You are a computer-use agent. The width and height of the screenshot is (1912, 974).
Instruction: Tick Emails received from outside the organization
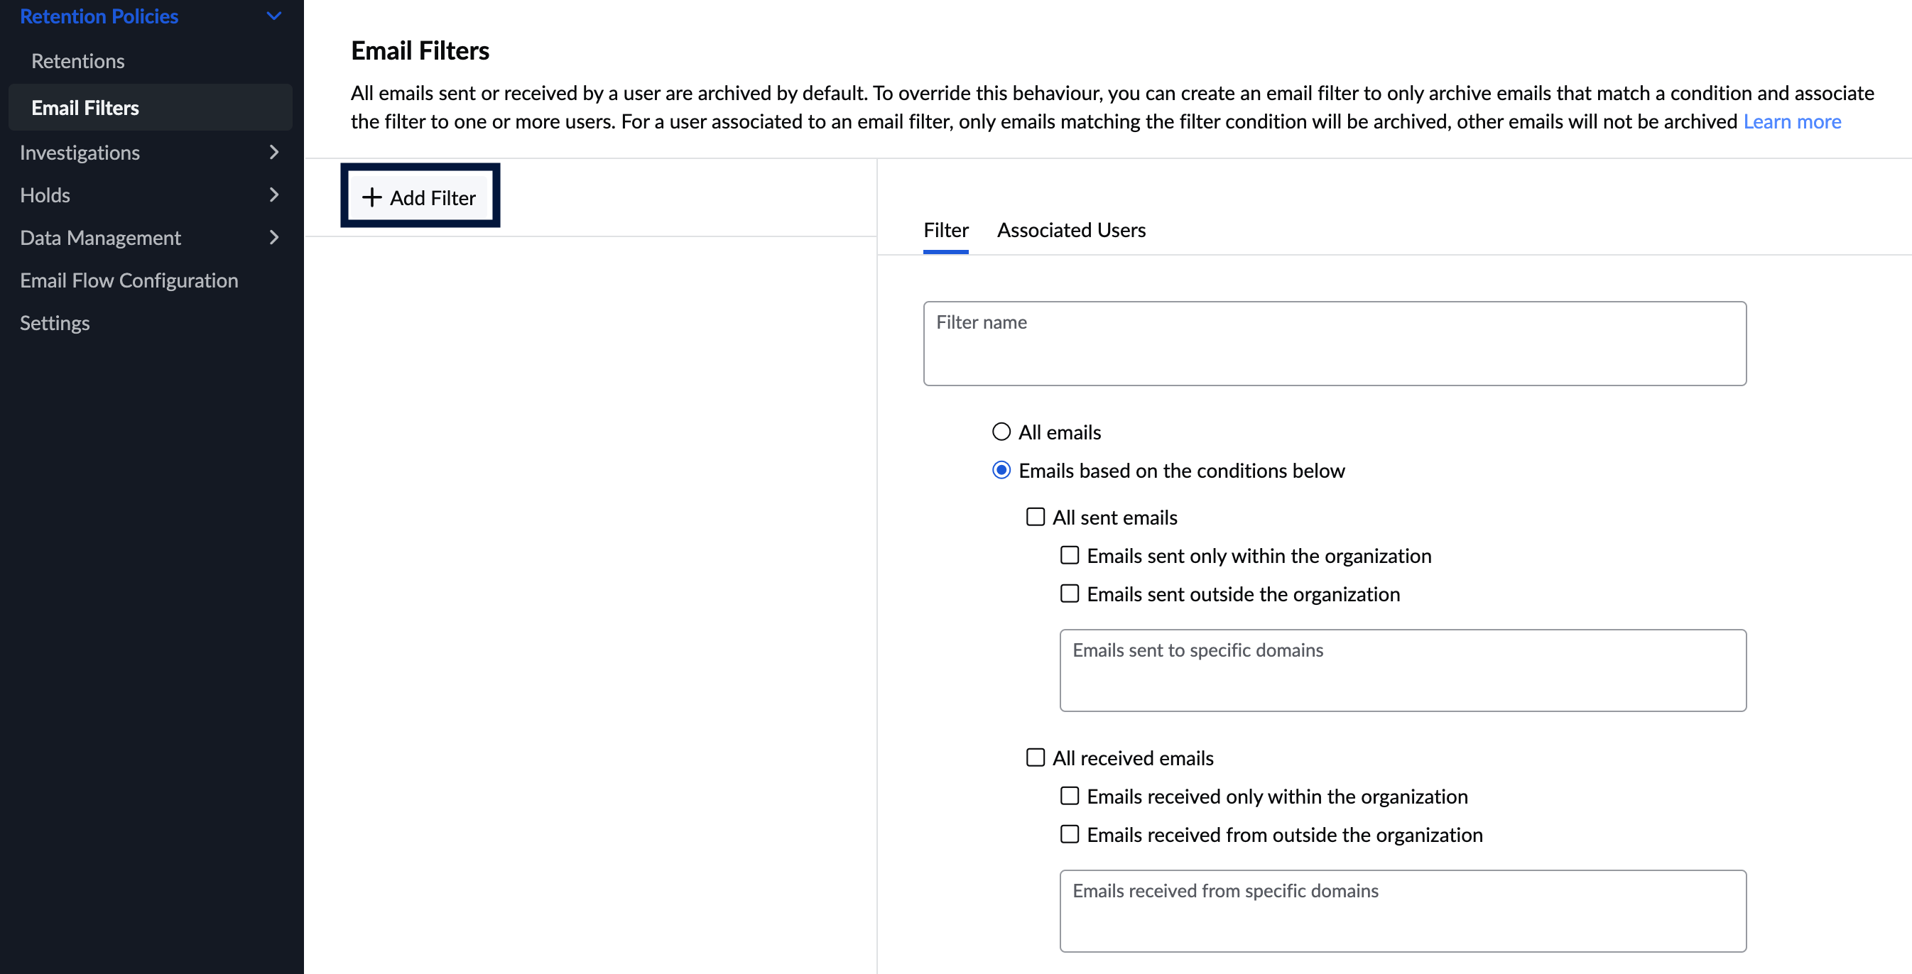click(x=1070, y=835)
